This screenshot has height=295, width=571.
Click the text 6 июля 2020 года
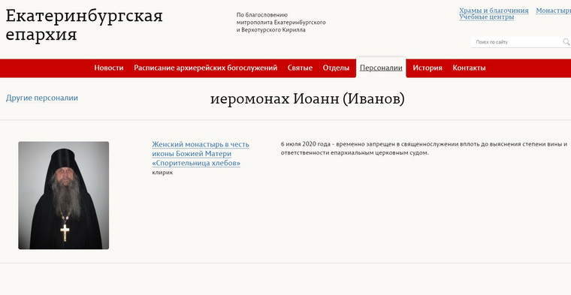tap(306, 143)
